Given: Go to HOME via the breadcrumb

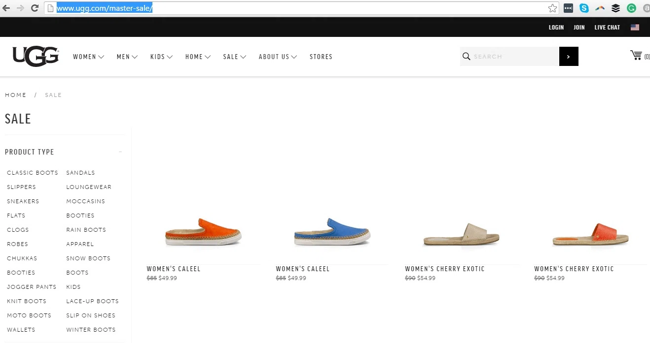Looking at the screenshot, I should click(16, 95).
